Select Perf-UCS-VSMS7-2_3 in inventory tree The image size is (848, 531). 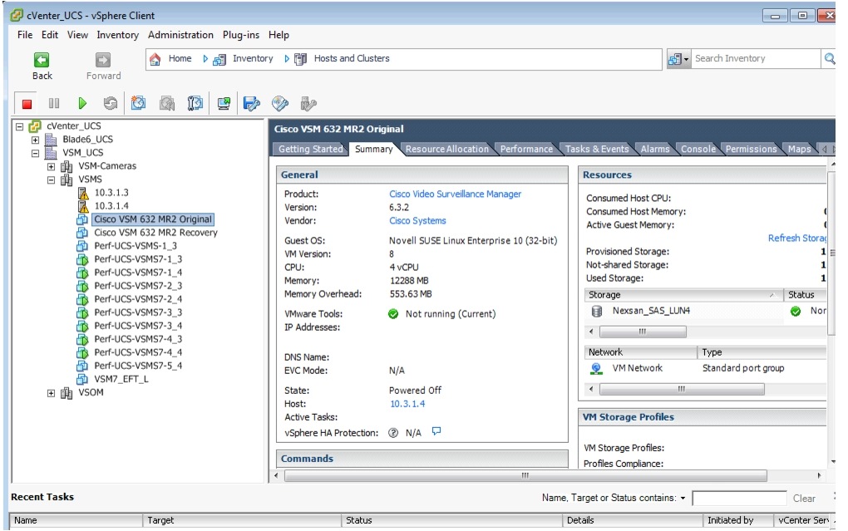click(138, 286)
